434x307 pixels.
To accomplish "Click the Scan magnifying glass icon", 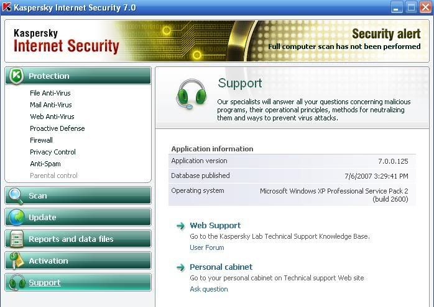I will [16, 195].
